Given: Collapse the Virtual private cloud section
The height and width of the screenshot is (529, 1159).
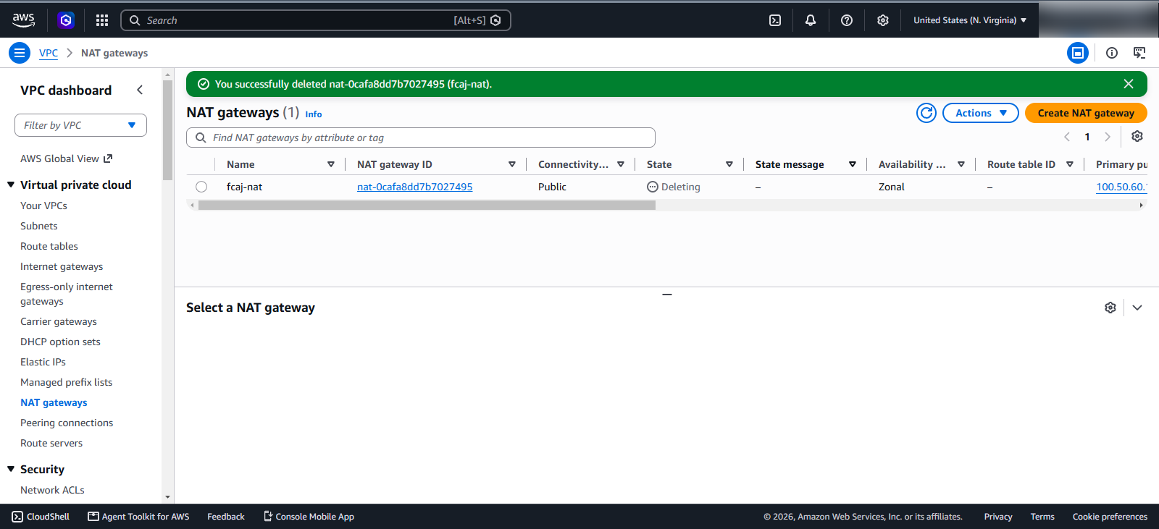Looking at the screenshot, I should coord(11,185).
